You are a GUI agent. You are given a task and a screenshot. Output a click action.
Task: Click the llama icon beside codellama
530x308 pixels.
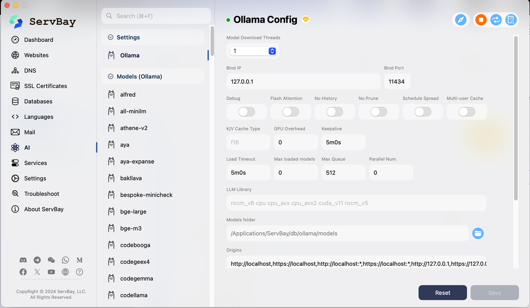click(111, 295)
